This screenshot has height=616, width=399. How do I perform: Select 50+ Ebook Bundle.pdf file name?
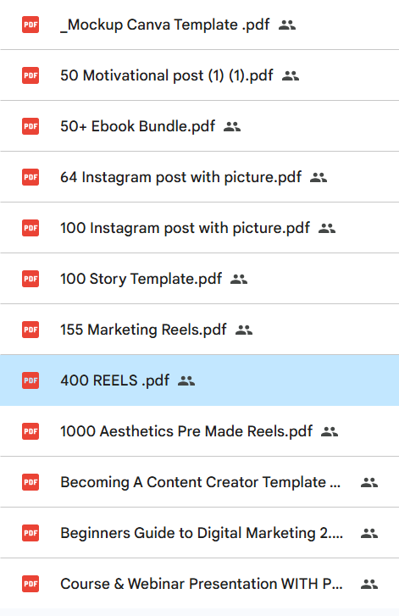pyautogui.click(x=138, y=126)
